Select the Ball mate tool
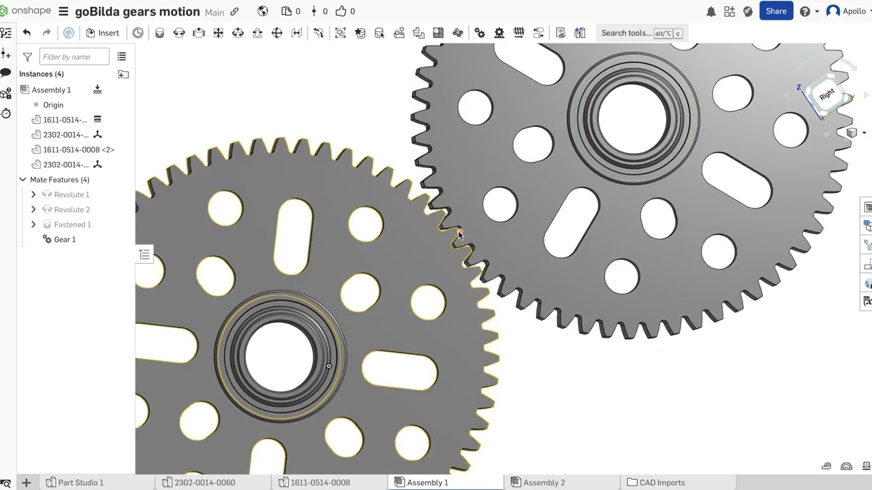 click(x=277, y=33)
